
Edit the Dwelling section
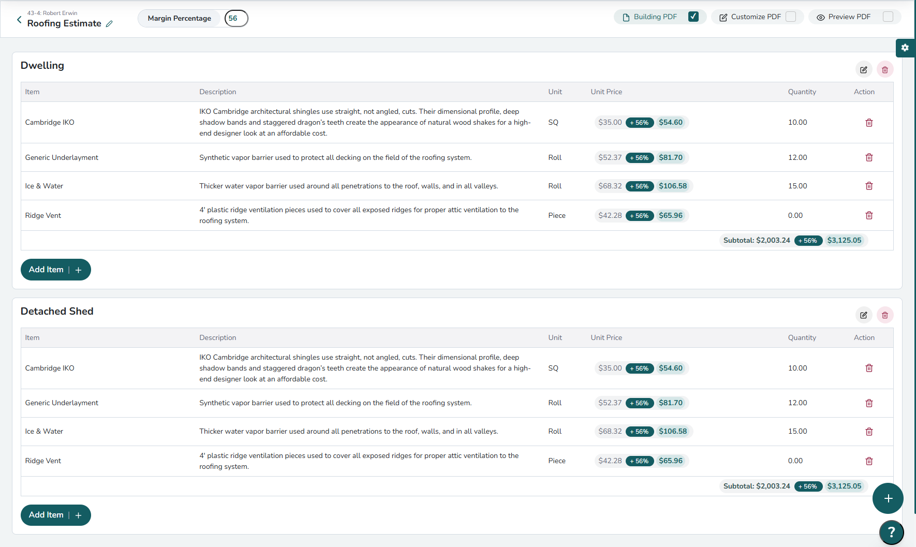[863, 70]
